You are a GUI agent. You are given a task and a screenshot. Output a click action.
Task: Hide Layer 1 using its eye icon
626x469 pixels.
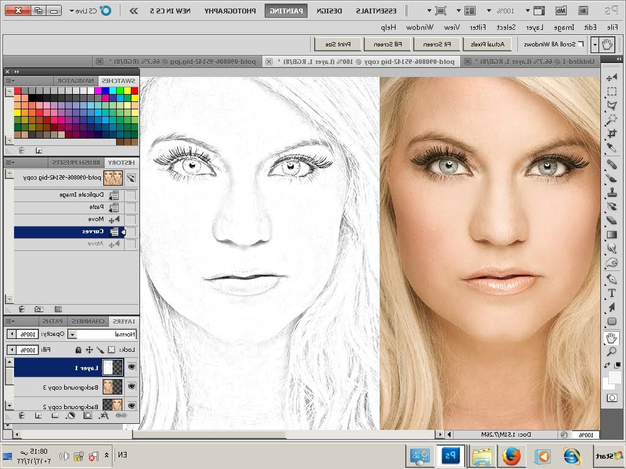coord(131,368)
